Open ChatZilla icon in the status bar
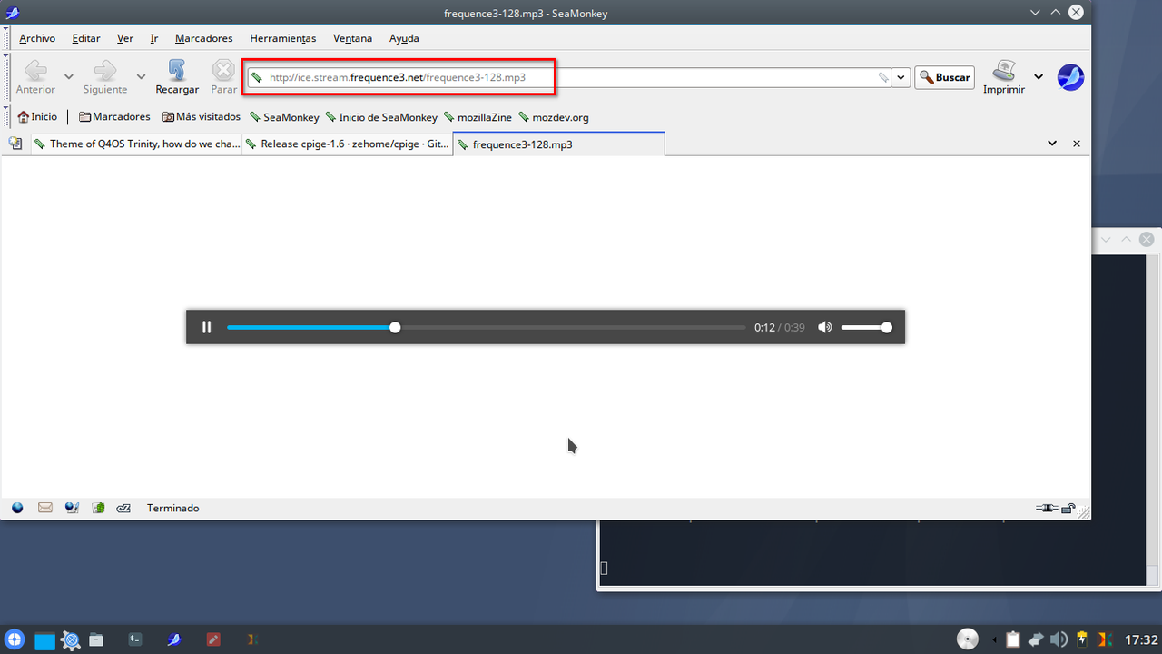Viewport: 1162px width, 654px height. click(124, 508)
